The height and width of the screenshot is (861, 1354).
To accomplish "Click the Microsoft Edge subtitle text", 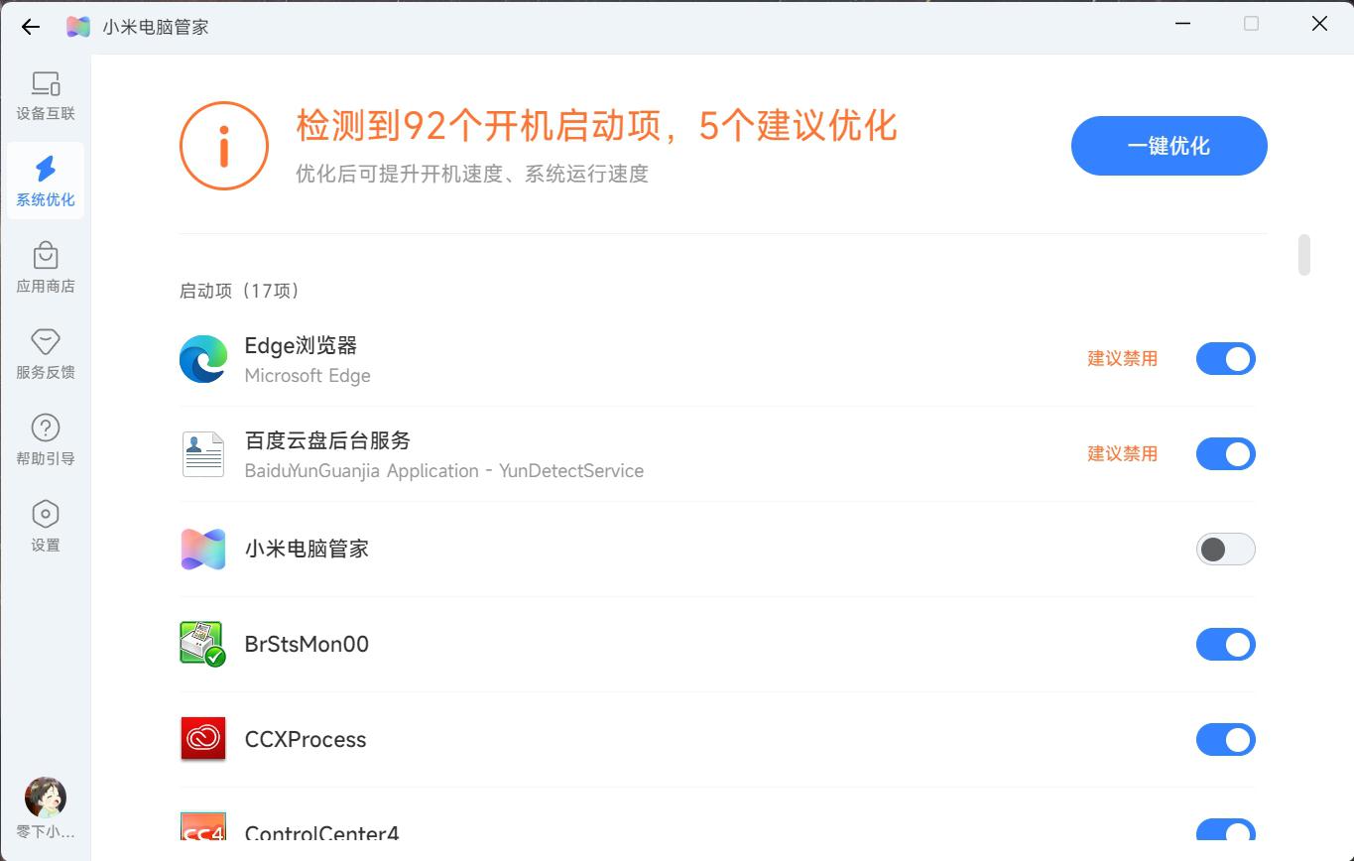I will point(308,376).
